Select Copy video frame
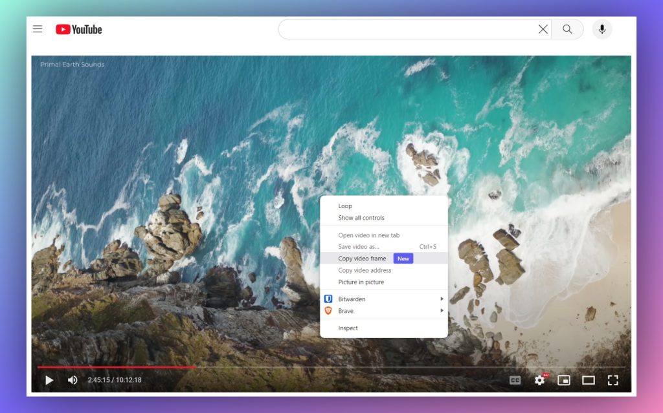Screen dimensions: 663x413 pos(362,259)
